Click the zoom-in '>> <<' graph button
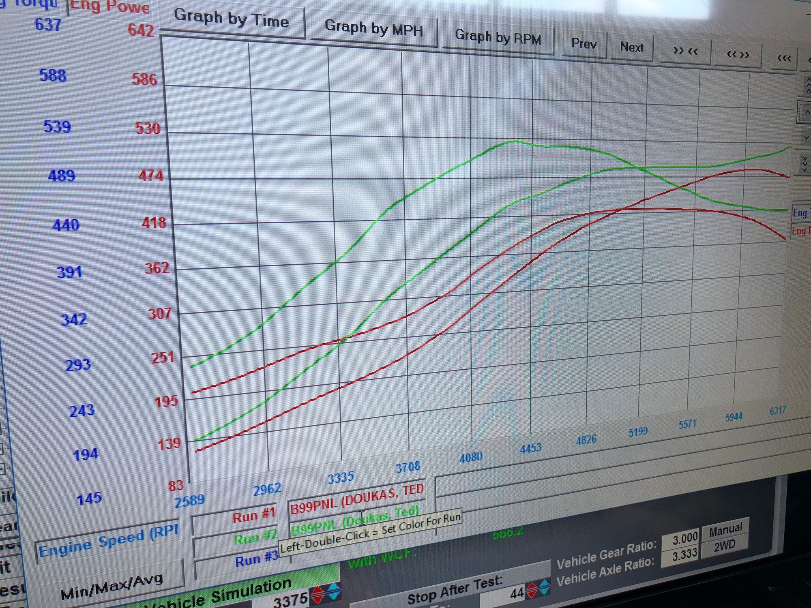The image size is (811, 608). (685, 51)
